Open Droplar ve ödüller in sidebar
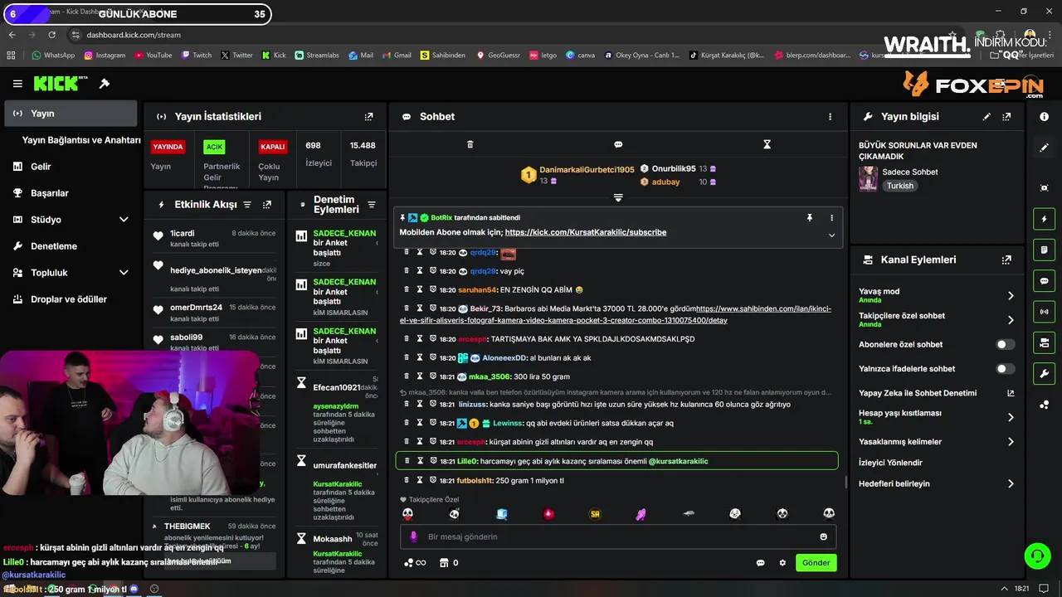1062x597 pixels. [x=71, y=299]
